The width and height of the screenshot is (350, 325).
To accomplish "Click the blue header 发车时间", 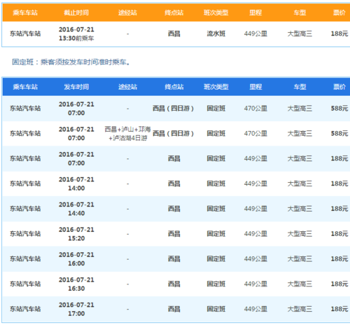I will click(x=76, y=87).
